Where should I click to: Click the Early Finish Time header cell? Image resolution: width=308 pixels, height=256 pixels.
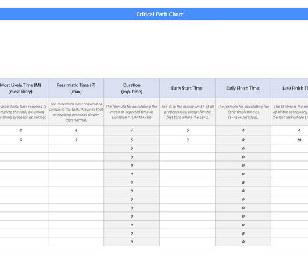243,88
